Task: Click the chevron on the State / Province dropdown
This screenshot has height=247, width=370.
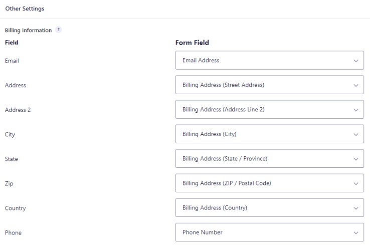Action: 356,159
